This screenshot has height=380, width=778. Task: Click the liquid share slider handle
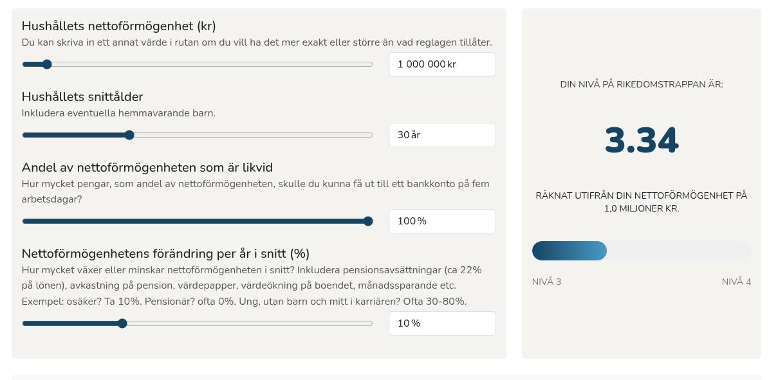368,221
